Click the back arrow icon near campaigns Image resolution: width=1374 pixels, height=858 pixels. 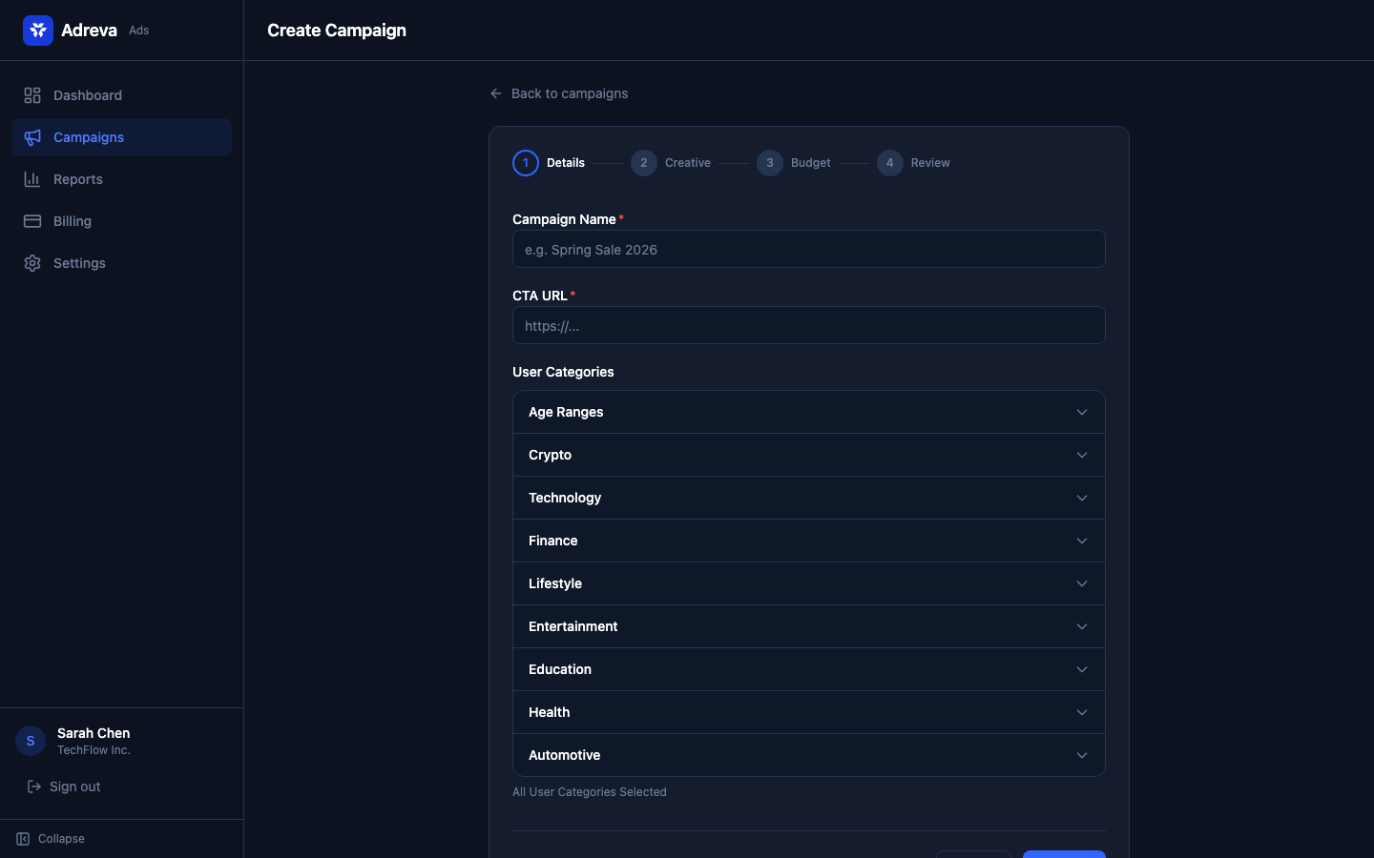(x=496, y=93)
